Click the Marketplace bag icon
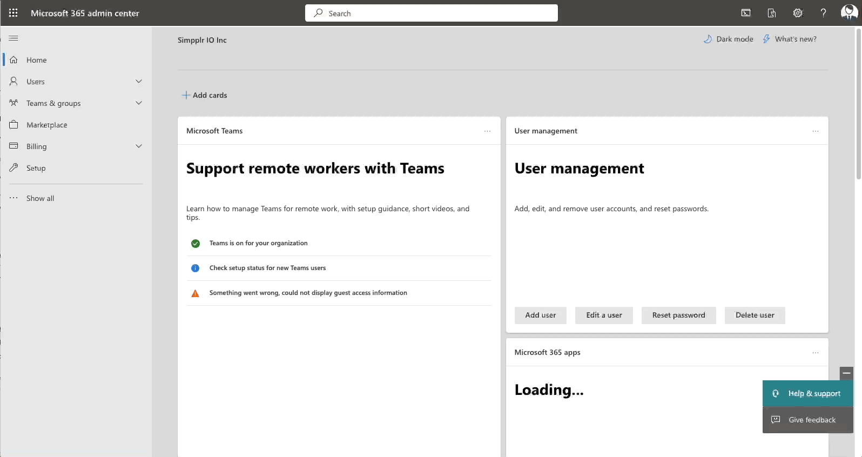 click(x=14, y=125)
